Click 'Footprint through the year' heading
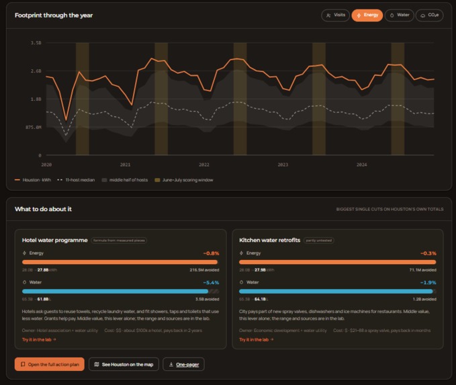Image resolution: width=456 pixels, height=385 pixels. click(54, 15)
